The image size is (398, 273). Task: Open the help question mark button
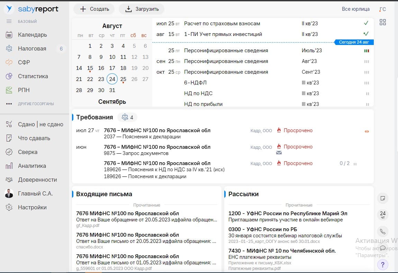pos(382,265)
